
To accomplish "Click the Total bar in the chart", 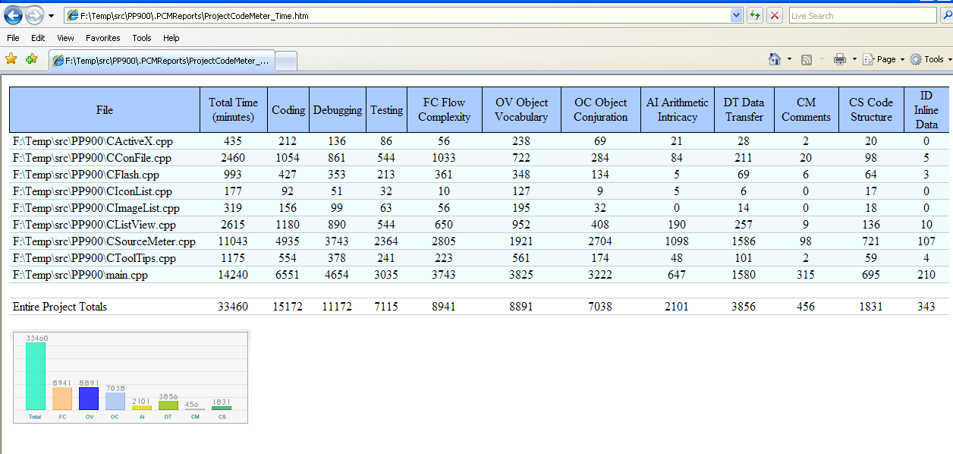I will click(x=35, y=377).
